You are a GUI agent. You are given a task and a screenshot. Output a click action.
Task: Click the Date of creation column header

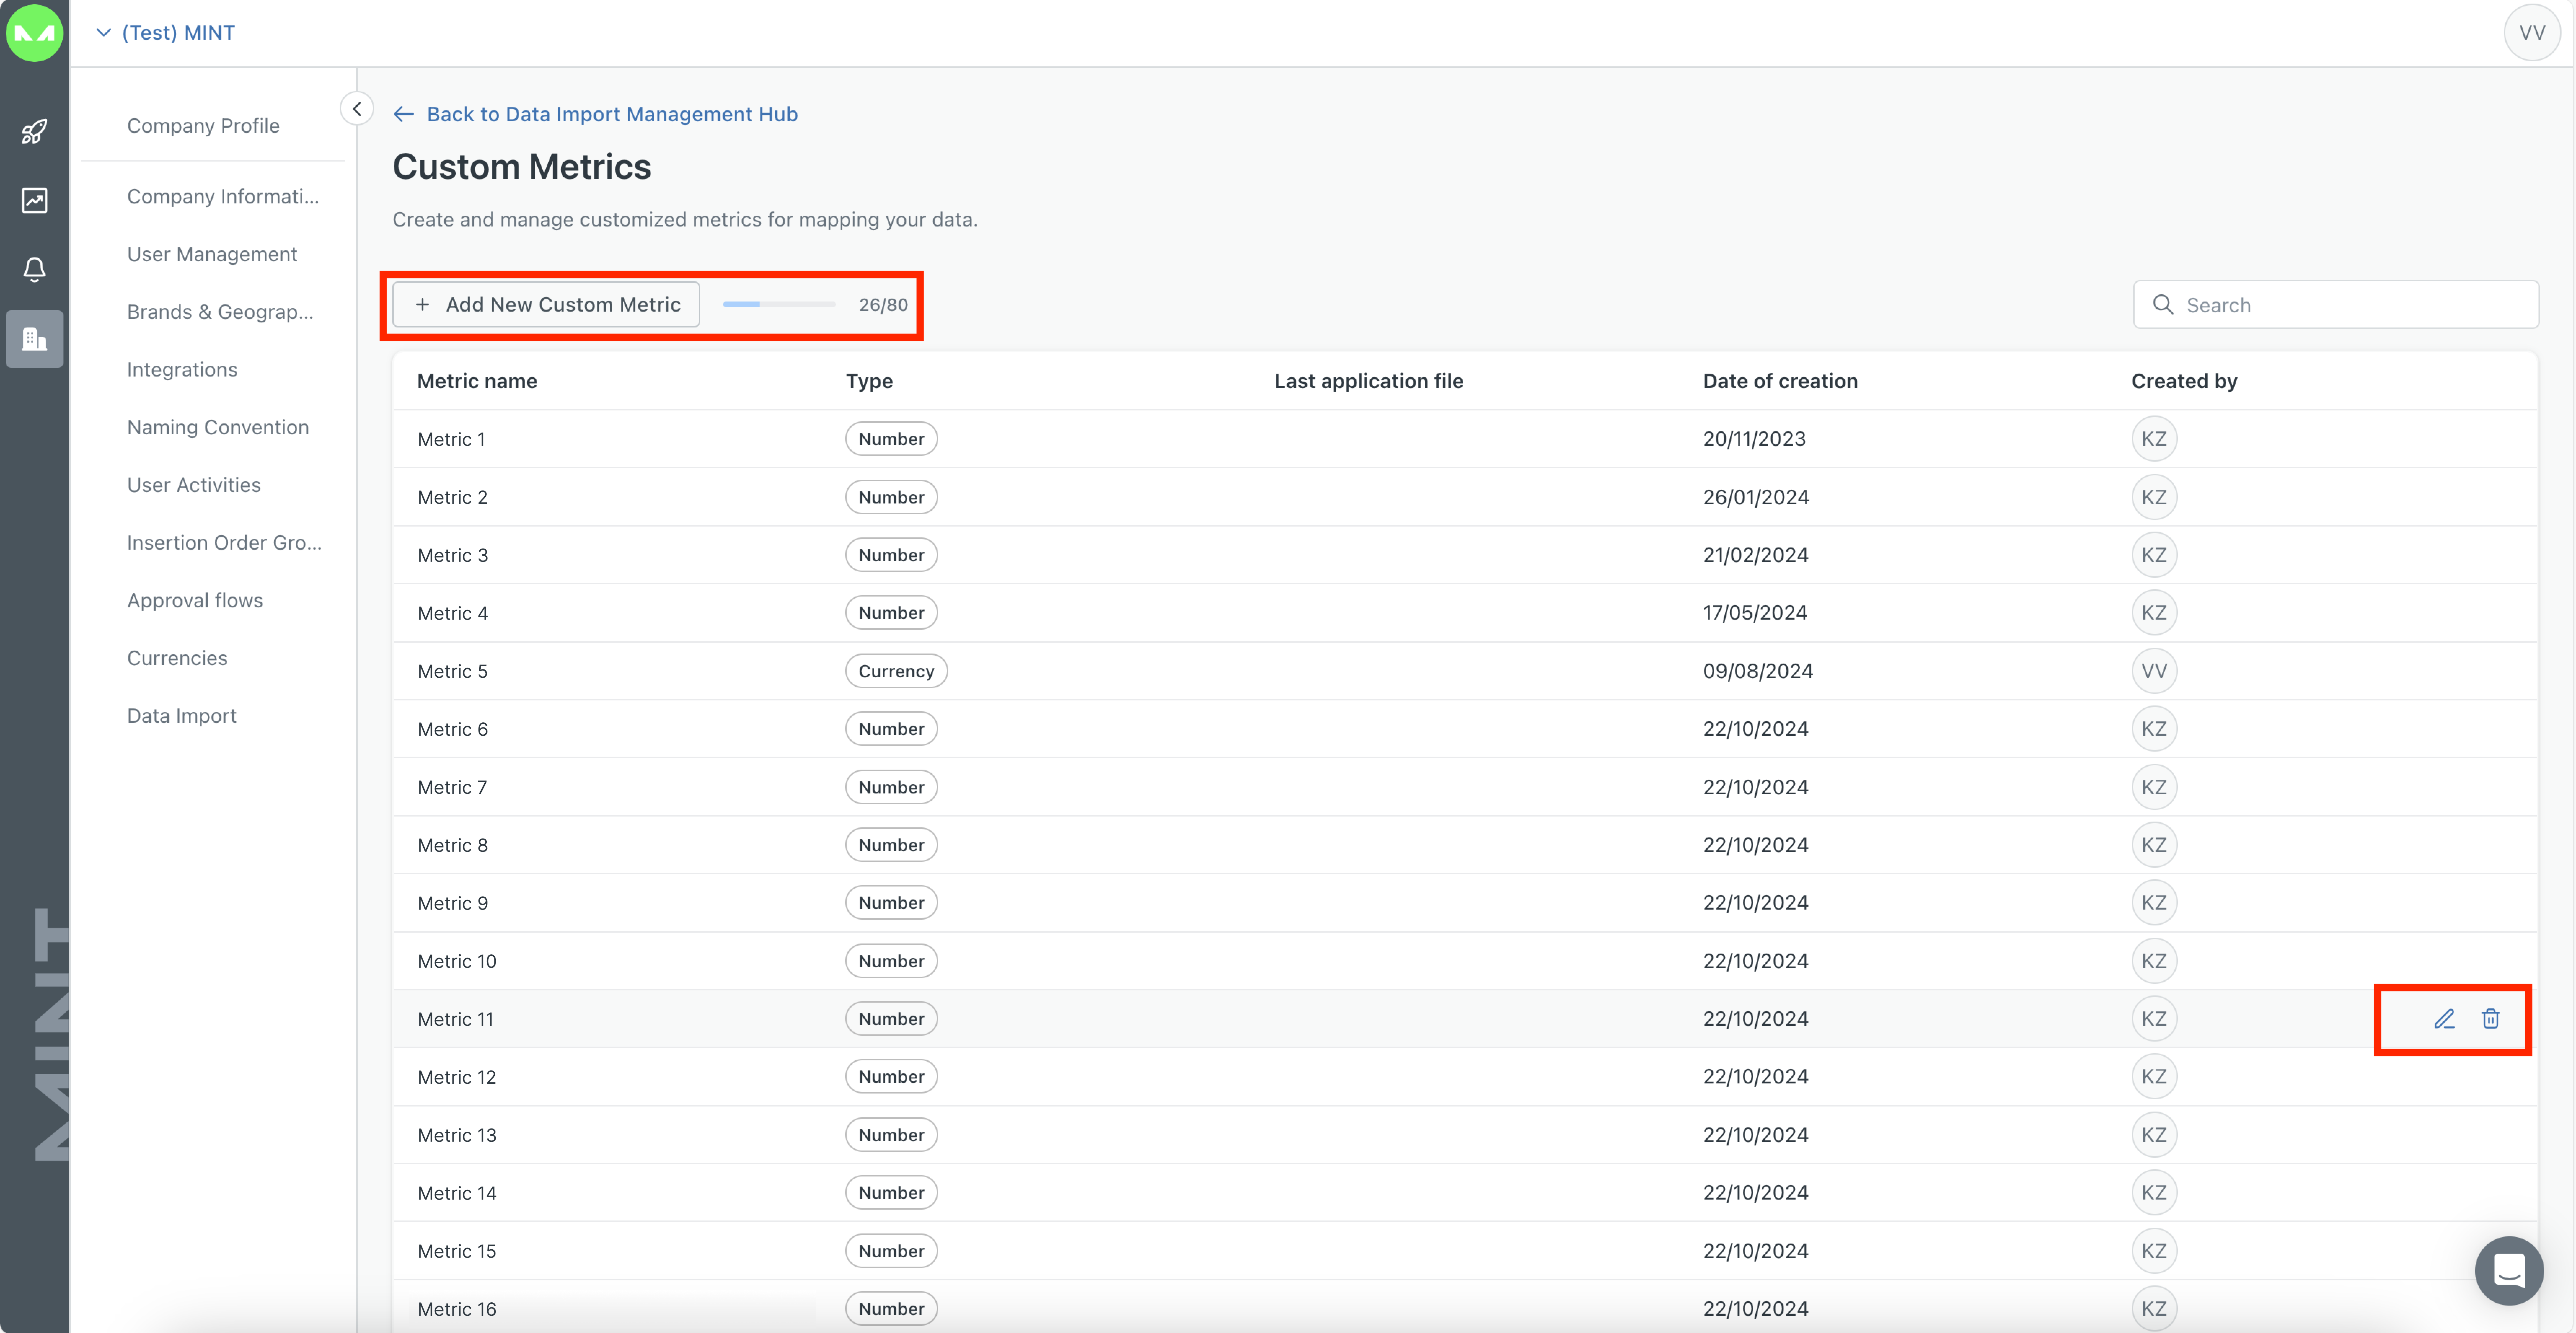click(1779, 380)
